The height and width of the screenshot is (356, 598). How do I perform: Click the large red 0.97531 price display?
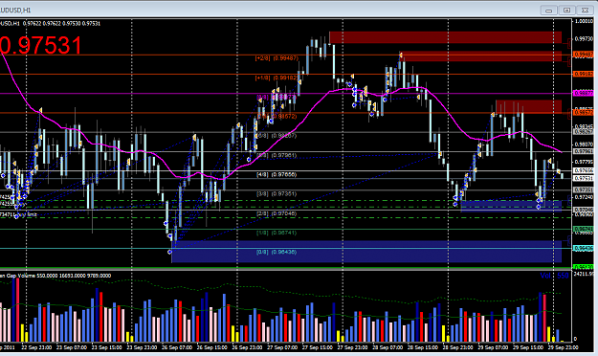(40, 45)
